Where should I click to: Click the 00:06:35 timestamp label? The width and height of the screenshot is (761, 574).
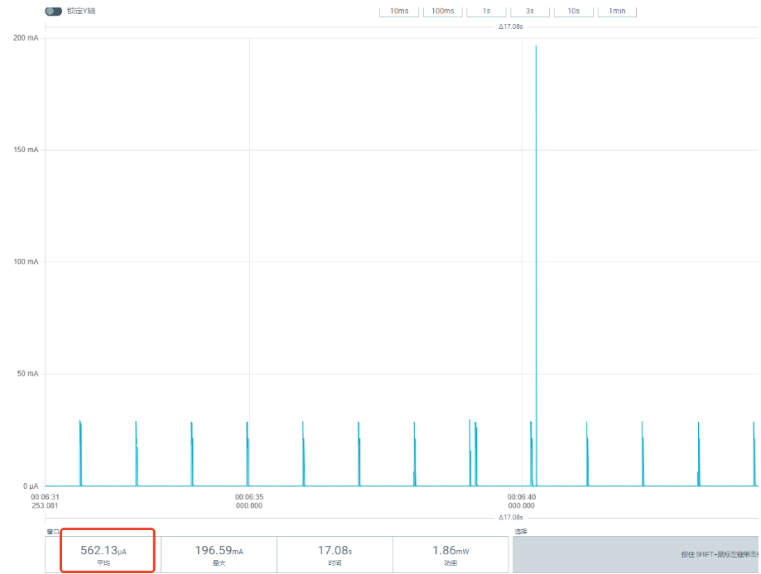(x=249, y=501)
